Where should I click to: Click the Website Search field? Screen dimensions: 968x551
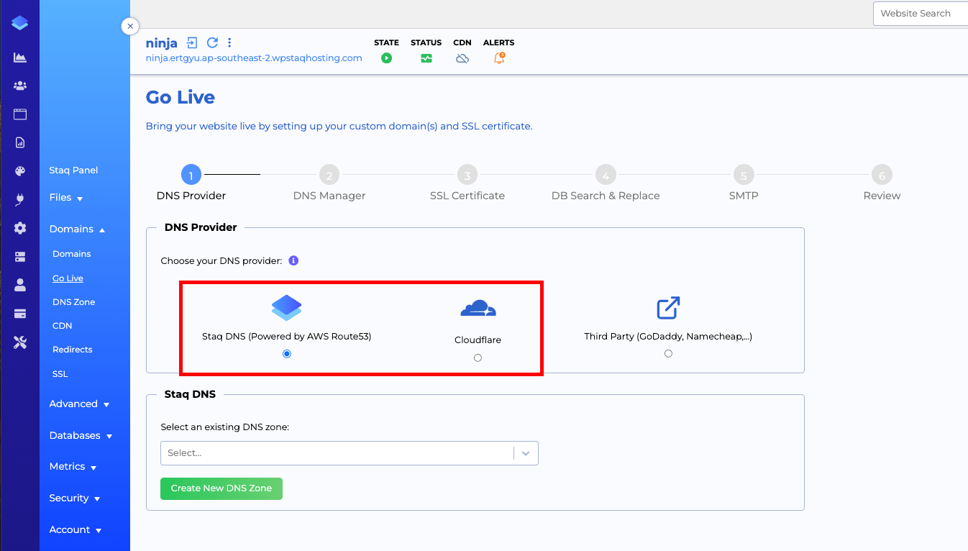921,14
